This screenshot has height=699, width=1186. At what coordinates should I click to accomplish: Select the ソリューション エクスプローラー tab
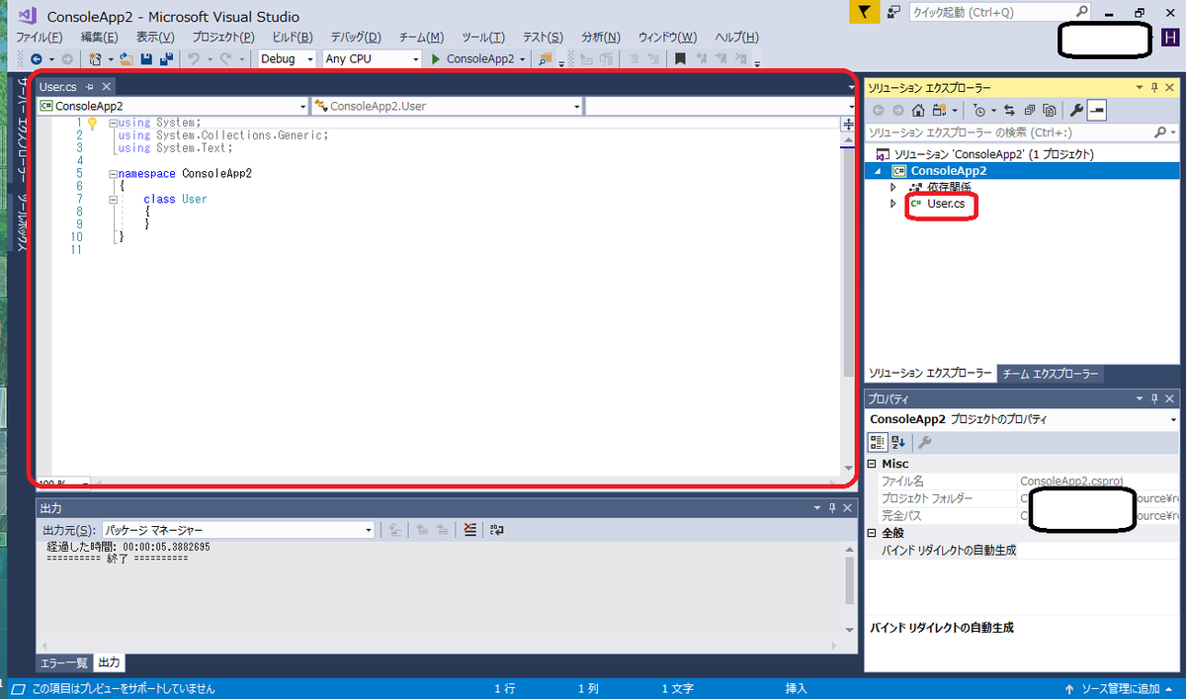point(930,374)
